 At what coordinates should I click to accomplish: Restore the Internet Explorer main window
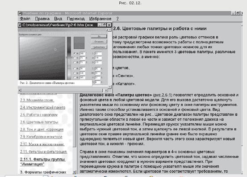point(238,13)
